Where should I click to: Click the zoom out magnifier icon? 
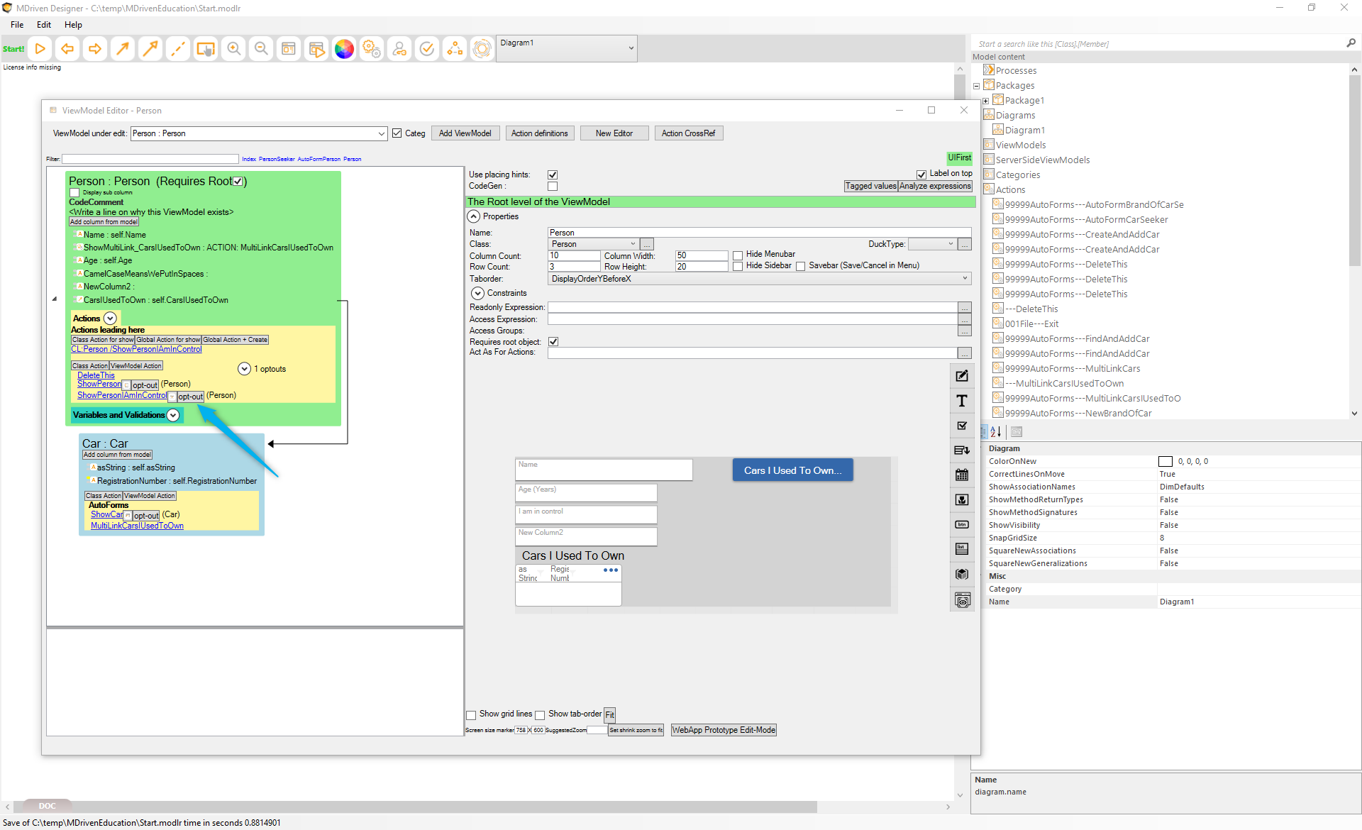pyautogui.click(x=261, y=49)
